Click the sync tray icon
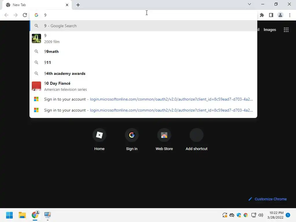This screenshot has height=222, width=296. click(225, 215)
